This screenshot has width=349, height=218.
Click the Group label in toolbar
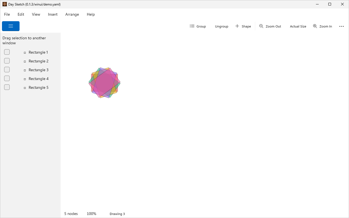click(201, 26)
